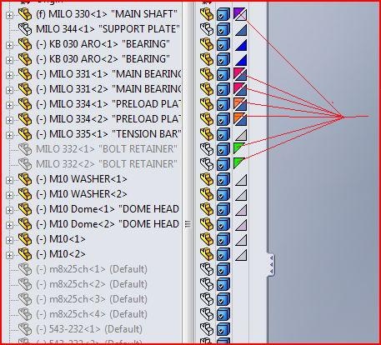The image size is (381, 345).
Task: Click suppressed part icon beside MILO 332<1> BOLT RETAINER
Action: tap(25, 149)
